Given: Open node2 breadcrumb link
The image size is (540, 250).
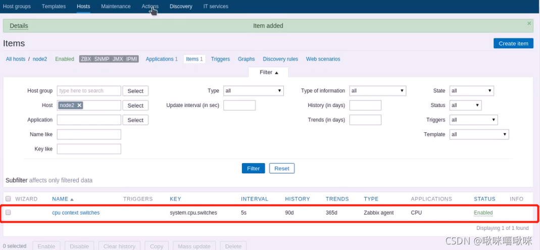Looking at the screenshot, I should point(40,59).
